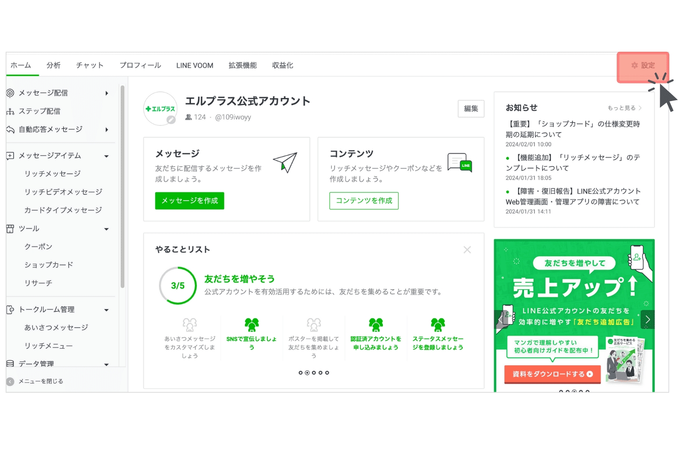Open the 拡張機能 tab
The width and height of the screenshot is (690, 455).
(243, 65)
